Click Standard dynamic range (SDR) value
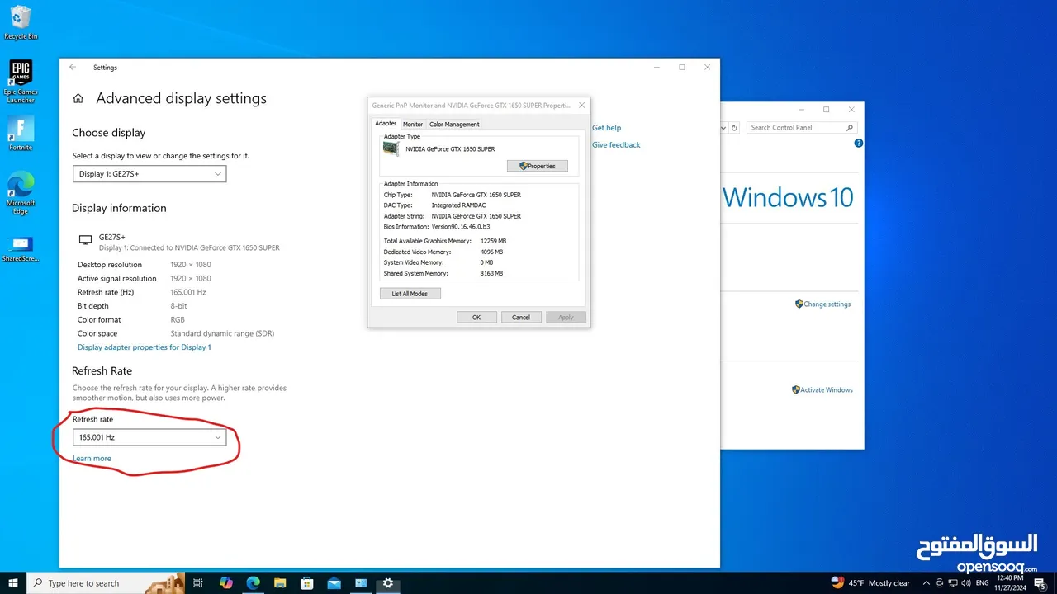The height and width of the screenshot is (594, 1057). click(222, 334)
